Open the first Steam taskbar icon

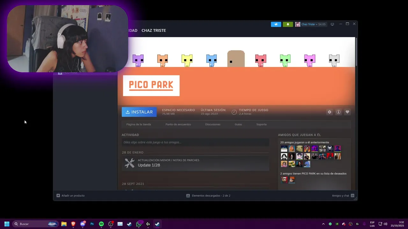[x=129, y=224]
